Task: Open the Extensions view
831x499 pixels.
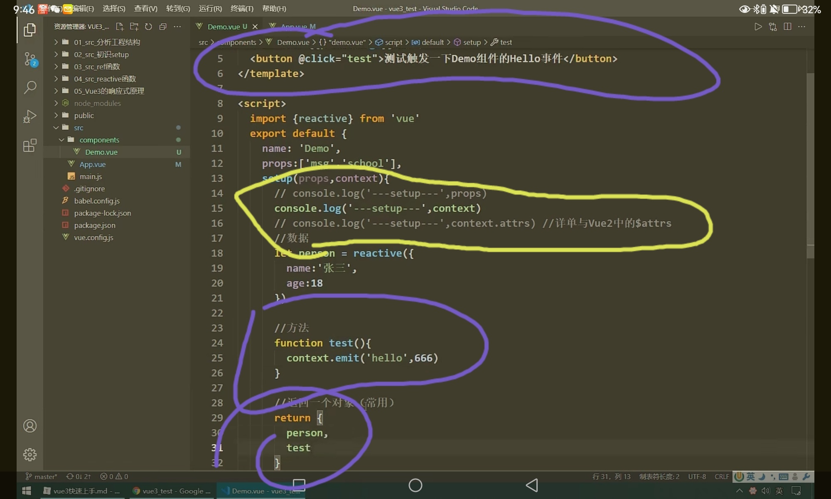Action: point(30,146)
